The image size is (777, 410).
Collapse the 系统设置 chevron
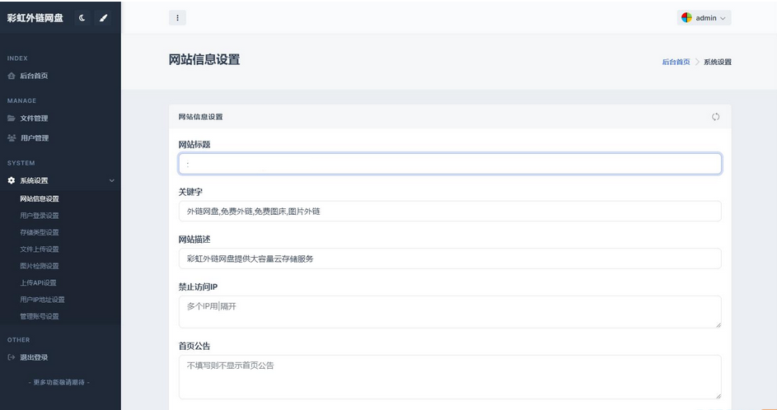(x=111, y=181)
